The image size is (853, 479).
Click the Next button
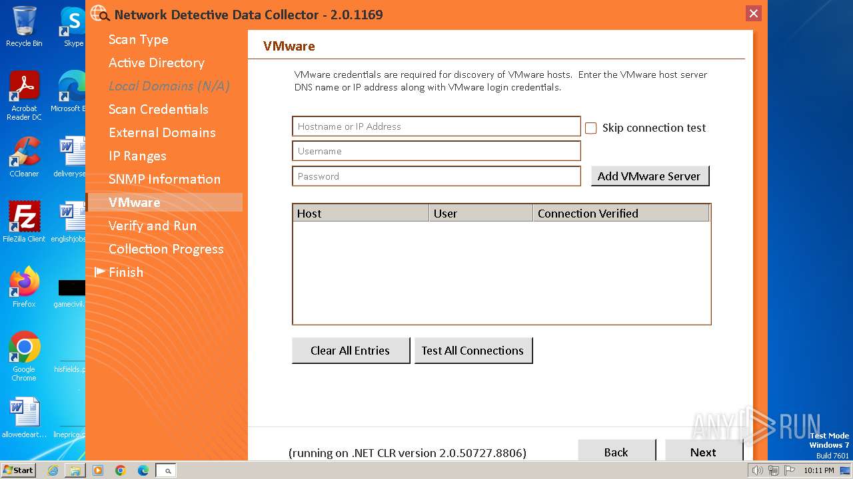click(x=704, y=450)
